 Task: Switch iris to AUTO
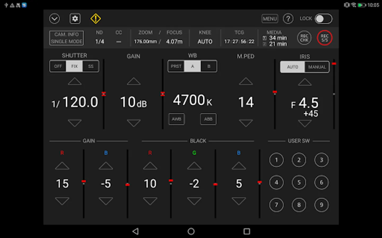pos(292,67)
